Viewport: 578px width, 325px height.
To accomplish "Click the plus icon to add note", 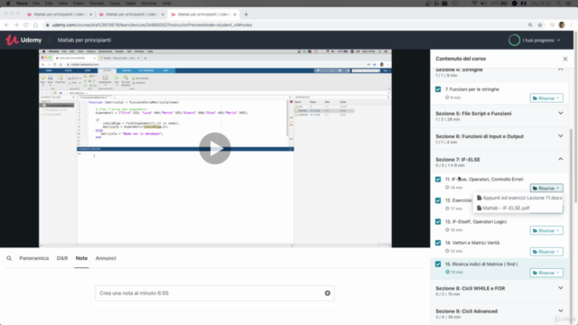I will [327, 293].
